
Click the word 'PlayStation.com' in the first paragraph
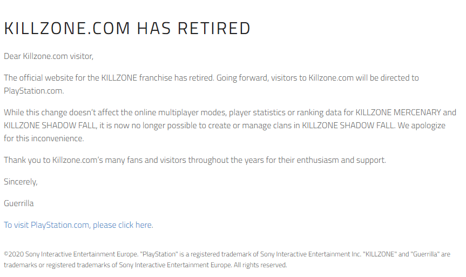coord(34,91)
